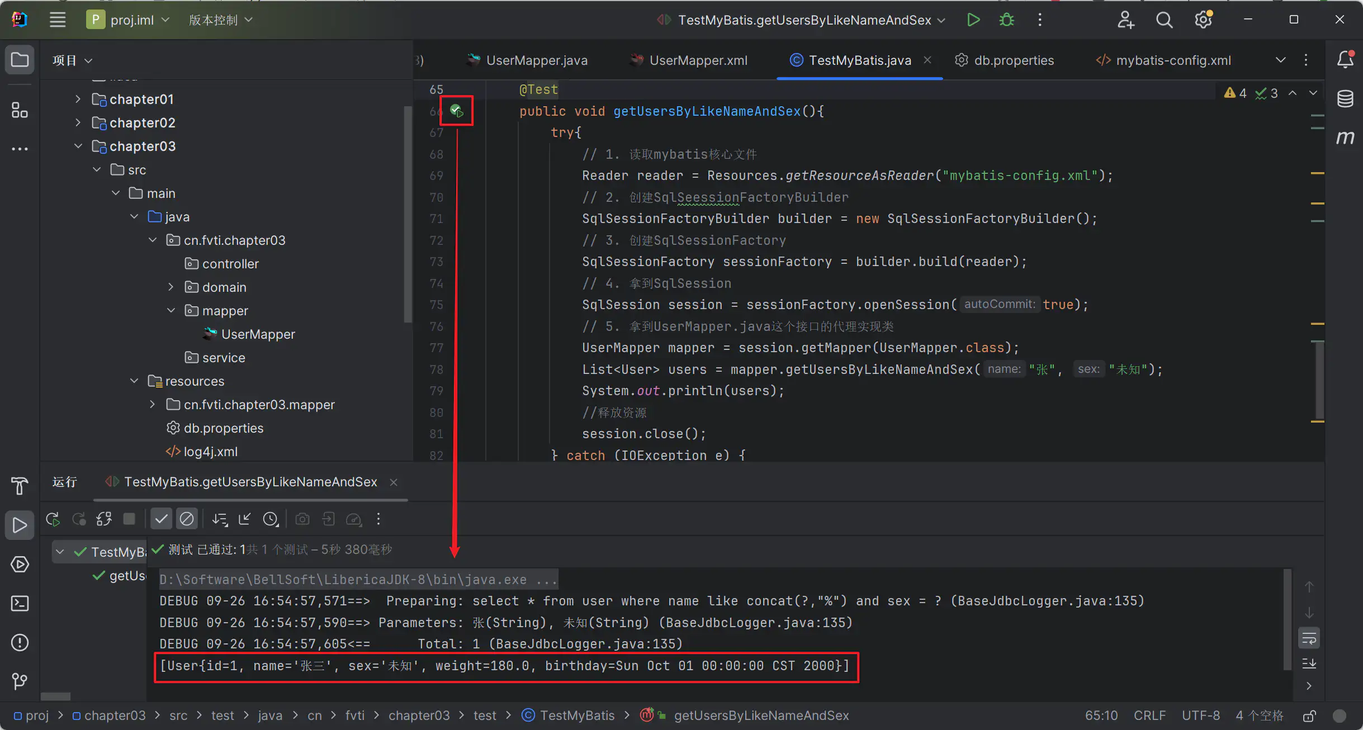Image resolution: width=1363 pixels, height=730 pixels.
Task: Expand cn.fvti.chapter03.mapper resources folder
Action: click(x=152, y=404)
